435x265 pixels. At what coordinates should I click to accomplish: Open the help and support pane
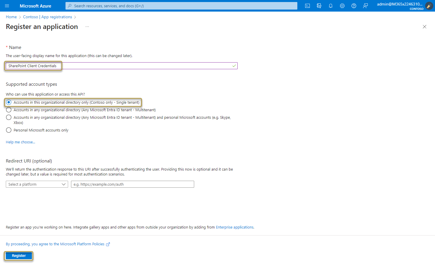coord(354,6)
